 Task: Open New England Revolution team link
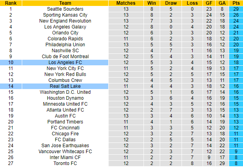65,21
